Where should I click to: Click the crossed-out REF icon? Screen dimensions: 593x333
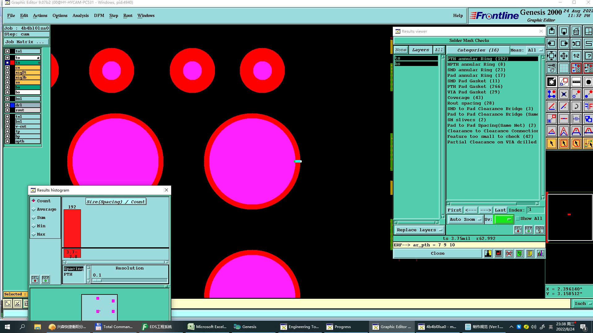click(509, 253)
